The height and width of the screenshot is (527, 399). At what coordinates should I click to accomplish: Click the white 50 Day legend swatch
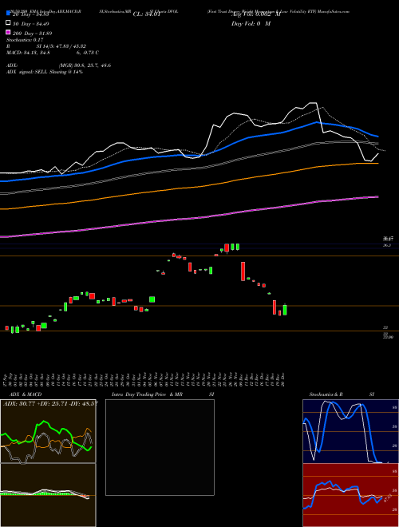coord(8,23)
